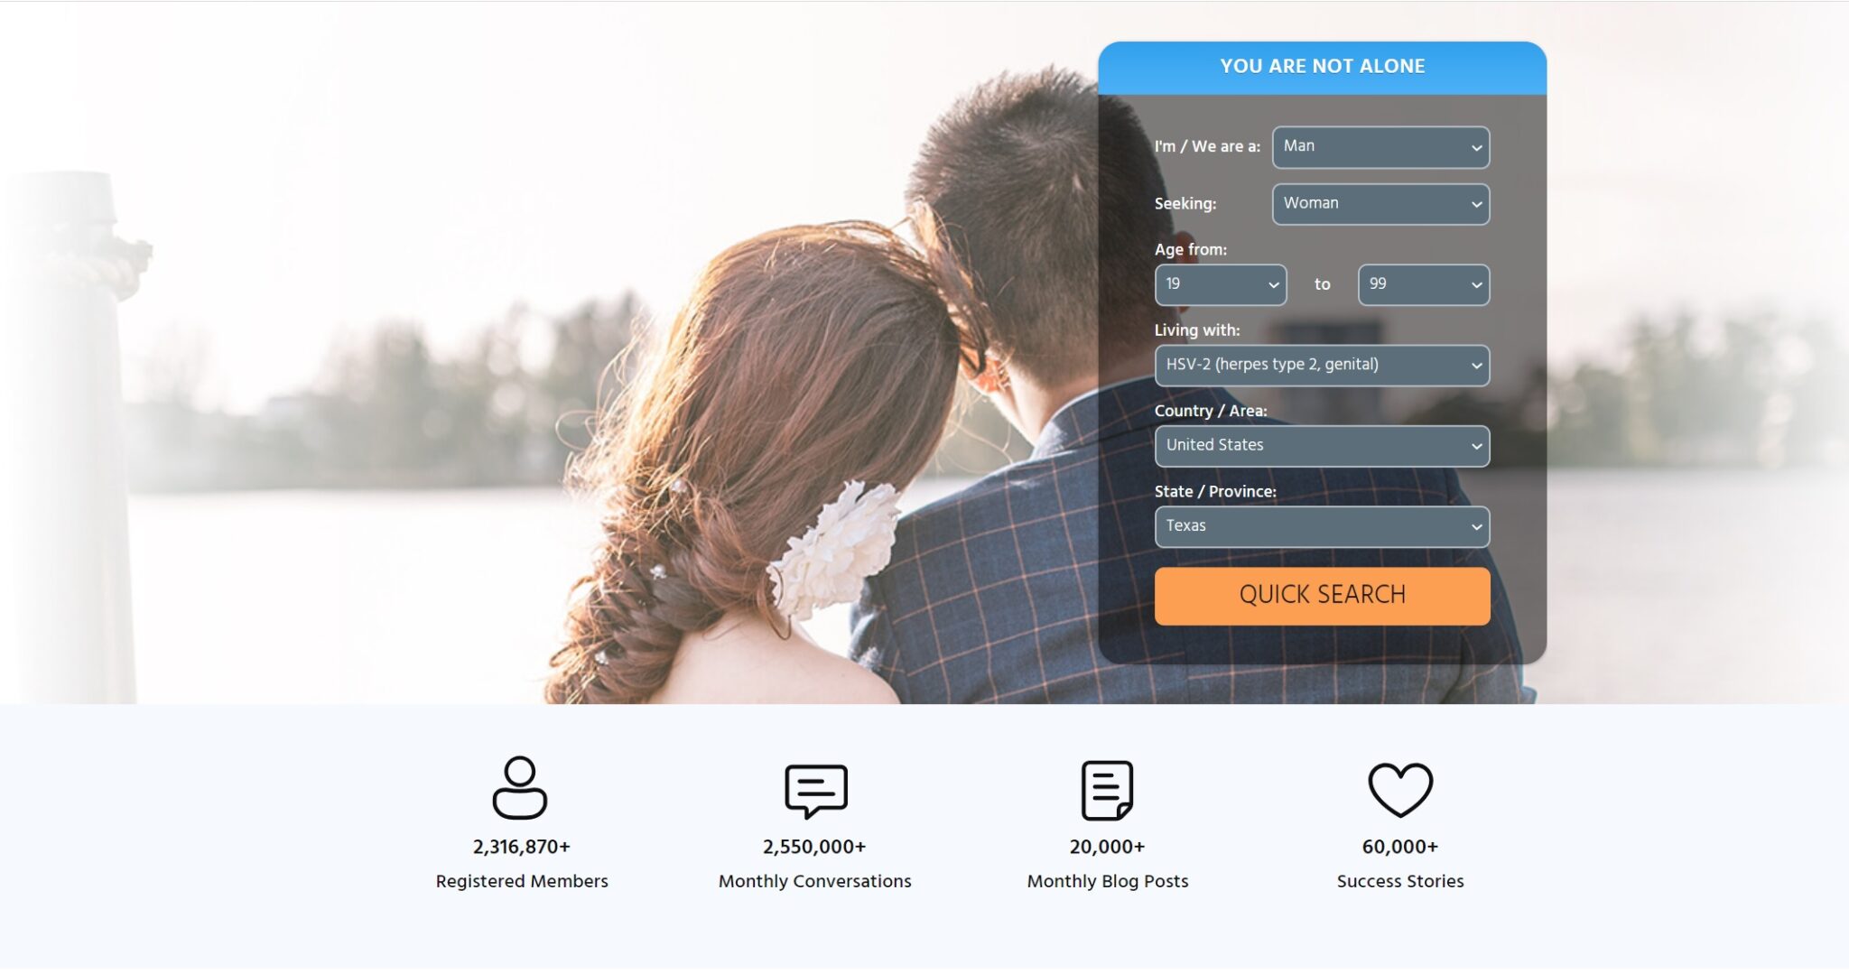Expand the Texas selector via its chevron
This screenshot has height=974, width=1849.
pos(1476,525)
